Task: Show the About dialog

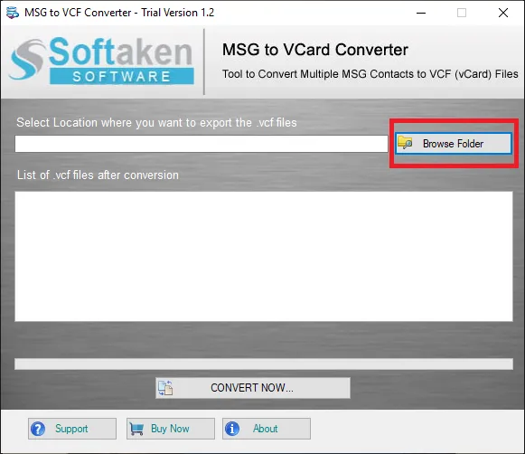Action: pyautogui.click(x=267, y=429)
